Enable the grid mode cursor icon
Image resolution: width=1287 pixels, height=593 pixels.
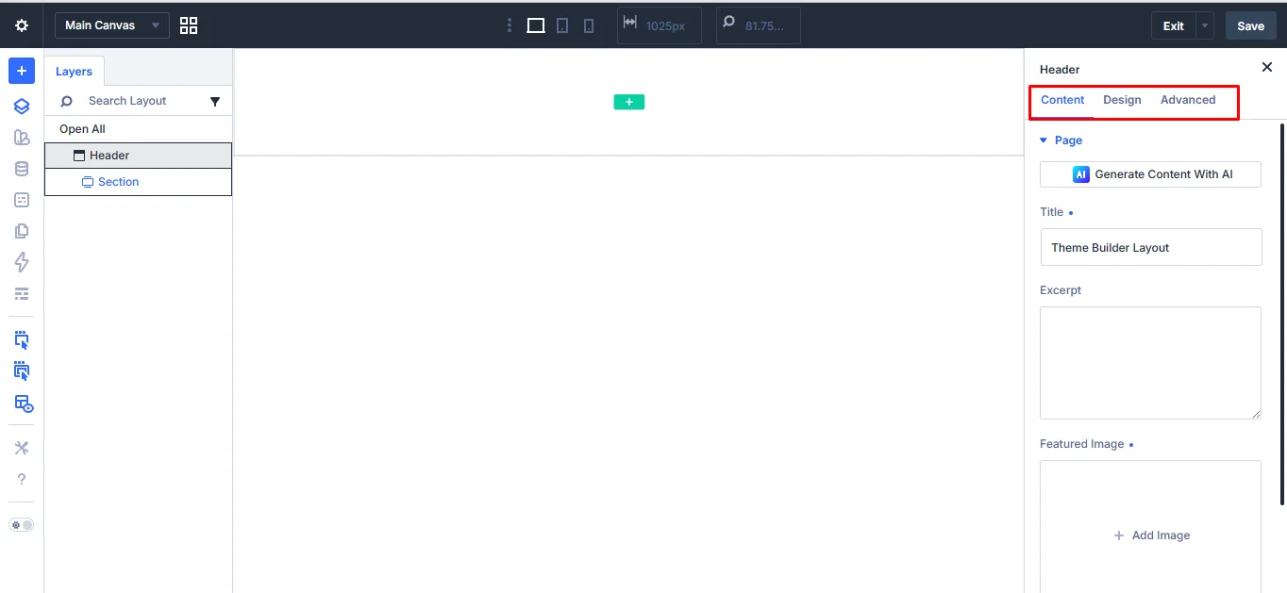[x=22, y=371]
